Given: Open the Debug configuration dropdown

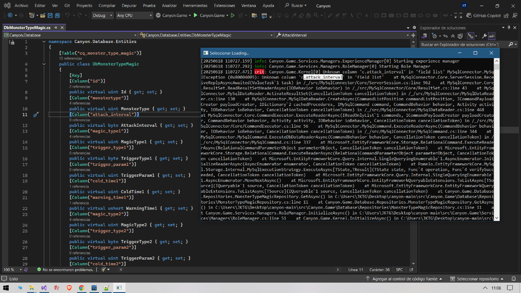Looking at the screenshot, I should [x=102, y=16].
